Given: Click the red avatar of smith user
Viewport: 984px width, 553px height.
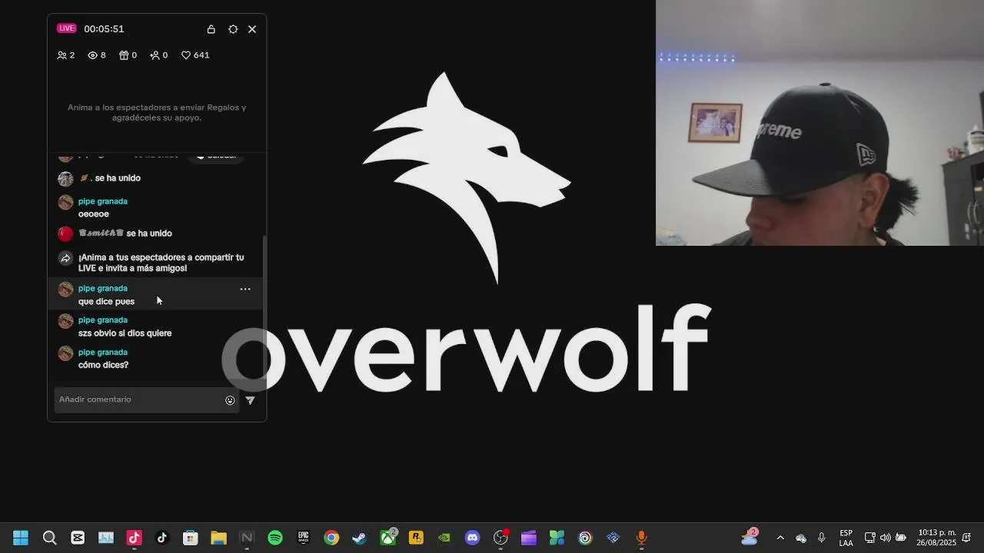Looking at the screenshot, I should tap(65, 233).
